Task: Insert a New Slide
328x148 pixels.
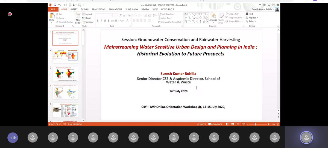Action: click(78, 18)
